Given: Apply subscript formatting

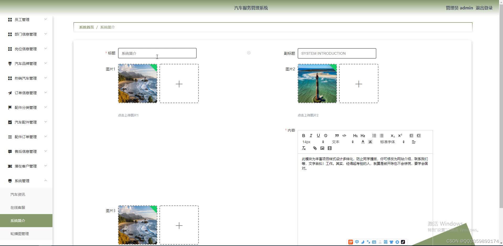Looking at the screenshot, I should point(393,136).
